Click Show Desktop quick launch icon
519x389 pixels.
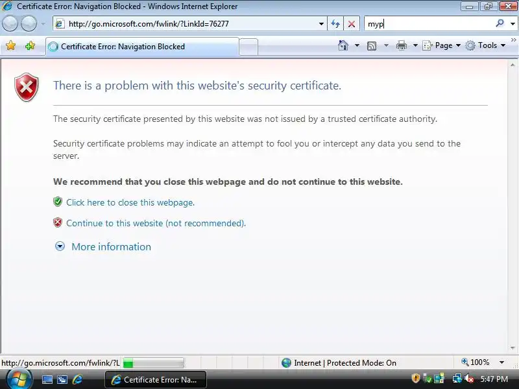coord(47,380)
